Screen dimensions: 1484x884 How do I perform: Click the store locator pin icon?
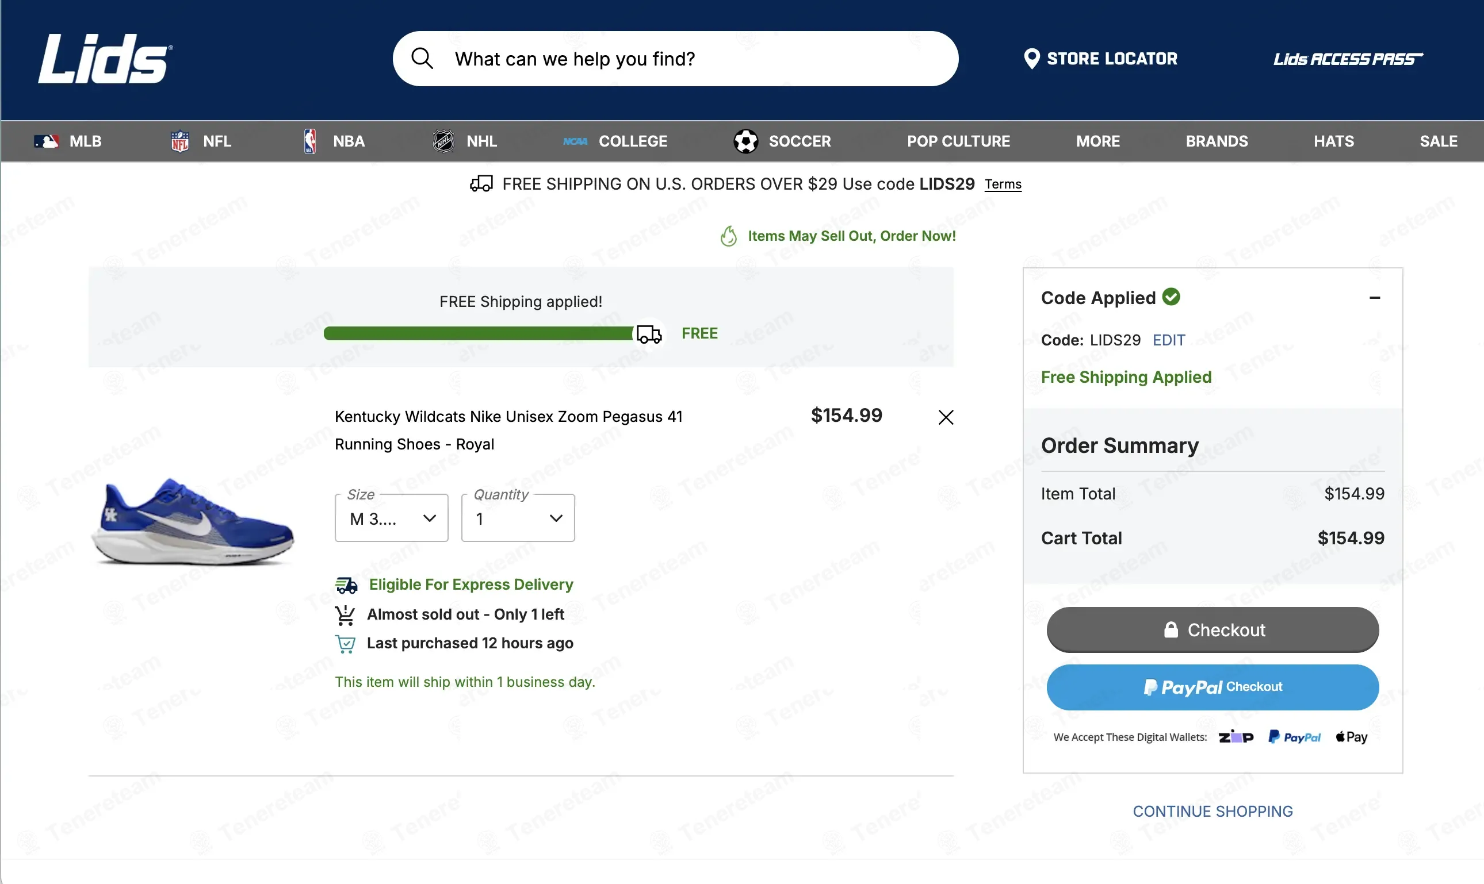1032,59
